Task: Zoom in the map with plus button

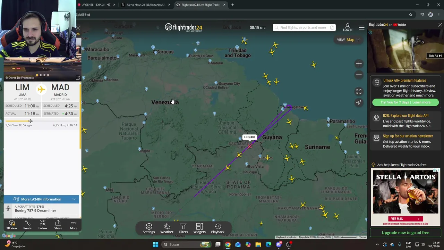Action: click(359, 64)
